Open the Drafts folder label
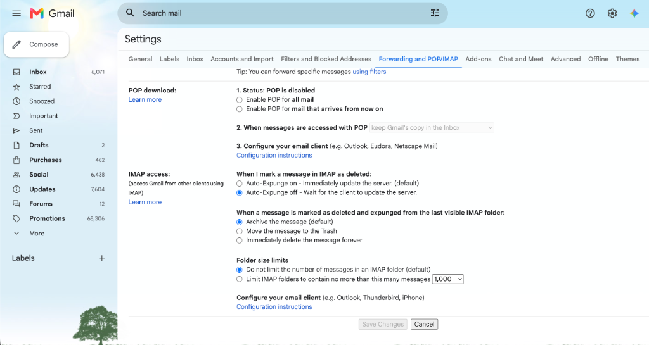This screenshot has width=649, height=345. (39, 146)
